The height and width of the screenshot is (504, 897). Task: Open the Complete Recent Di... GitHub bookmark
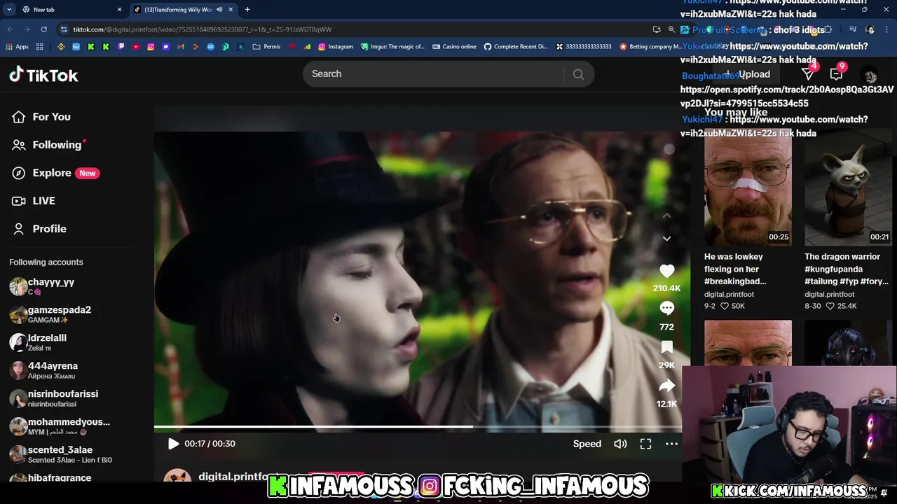click(516, 47)
